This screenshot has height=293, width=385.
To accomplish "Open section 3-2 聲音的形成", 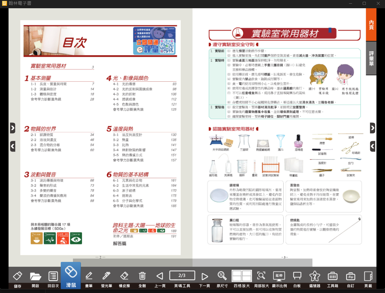I will pyautogui.click(x=62, y=185).
